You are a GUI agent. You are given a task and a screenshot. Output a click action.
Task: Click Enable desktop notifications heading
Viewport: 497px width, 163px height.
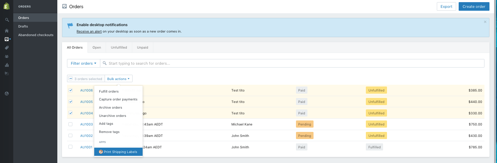click(x=102, y=25)
